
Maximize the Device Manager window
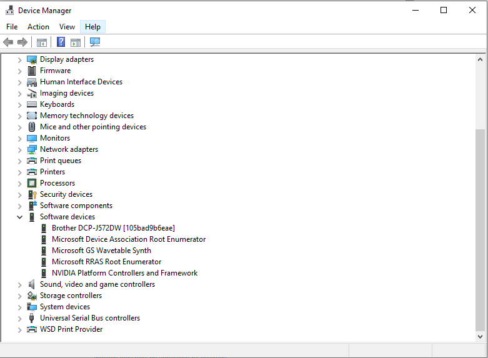[x=444, y=10]
